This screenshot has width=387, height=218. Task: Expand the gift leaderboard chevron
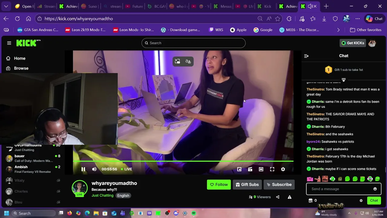coord(343,80)
